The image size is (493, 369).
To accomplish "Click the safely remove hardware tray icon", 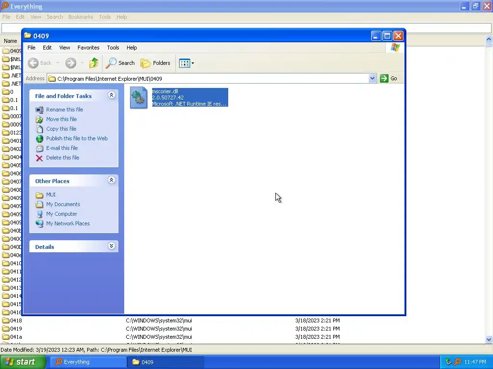I will pos(448,362).
